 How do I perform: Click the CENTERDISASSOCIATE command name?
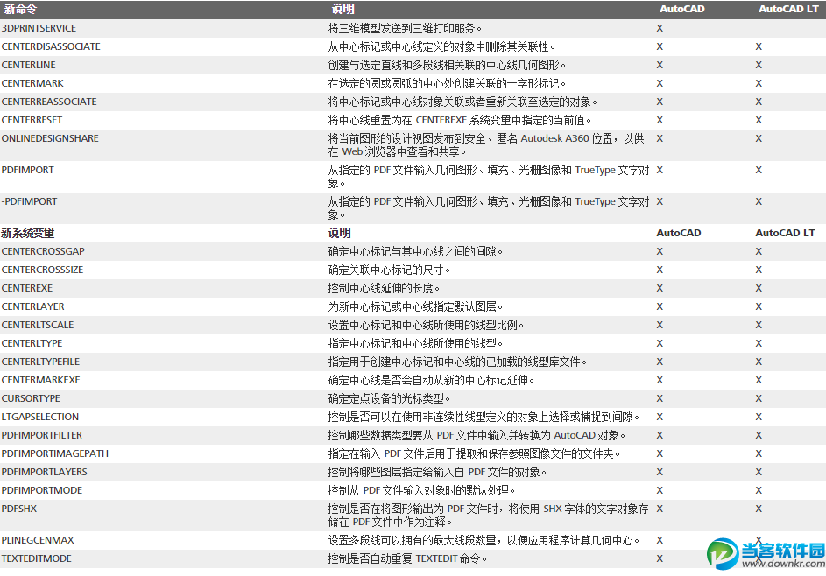tap(51, 47)
